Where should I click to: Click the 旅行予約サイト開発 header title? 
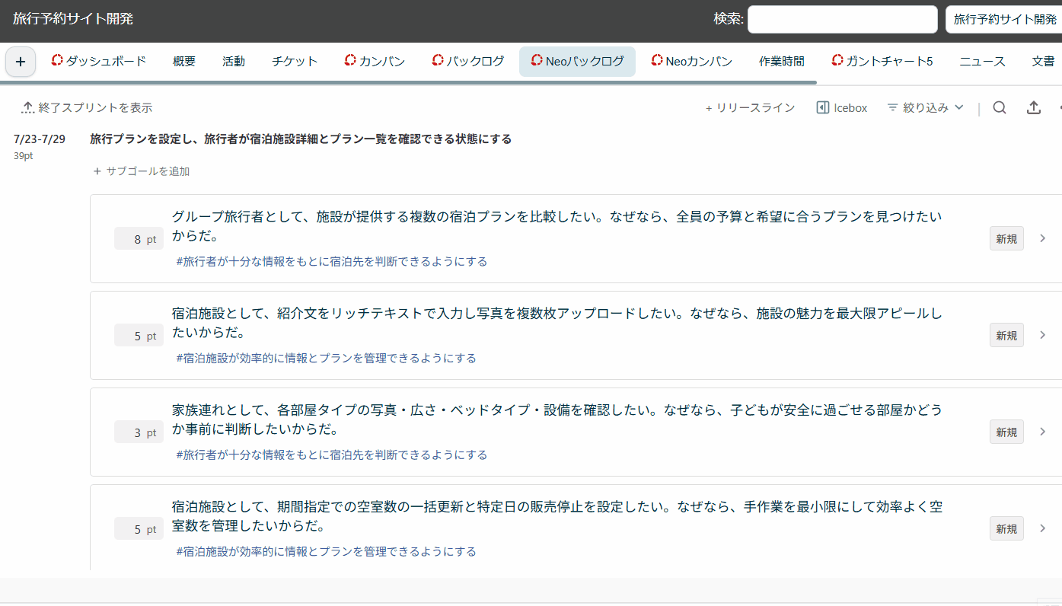[x=73, y=19]
